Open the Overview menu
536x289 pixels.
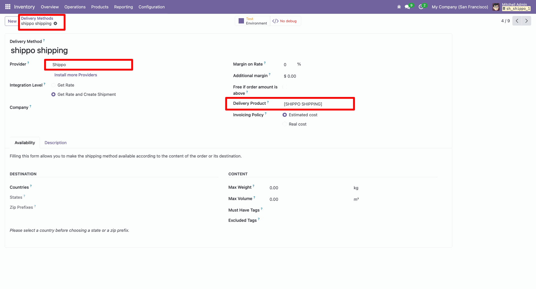(x=50, y=7)
